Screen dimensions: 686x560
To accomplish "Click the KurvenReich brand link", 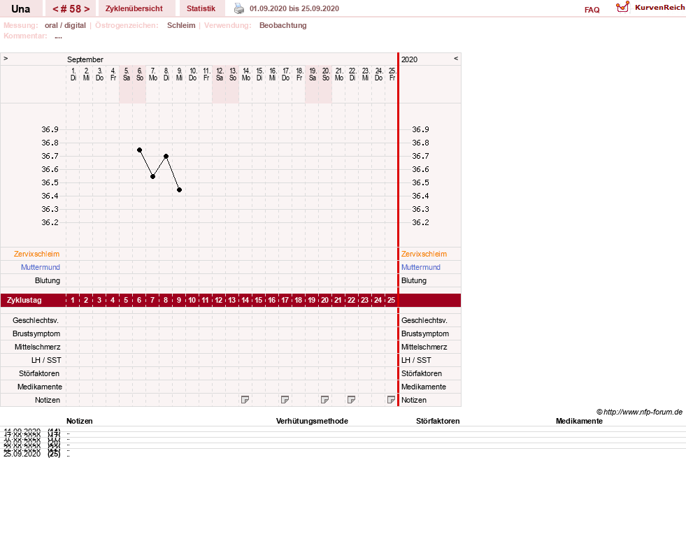I will (659, 8).
